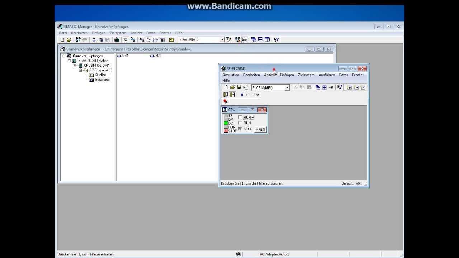Pin S7-PLCSIM always on top

331,87
